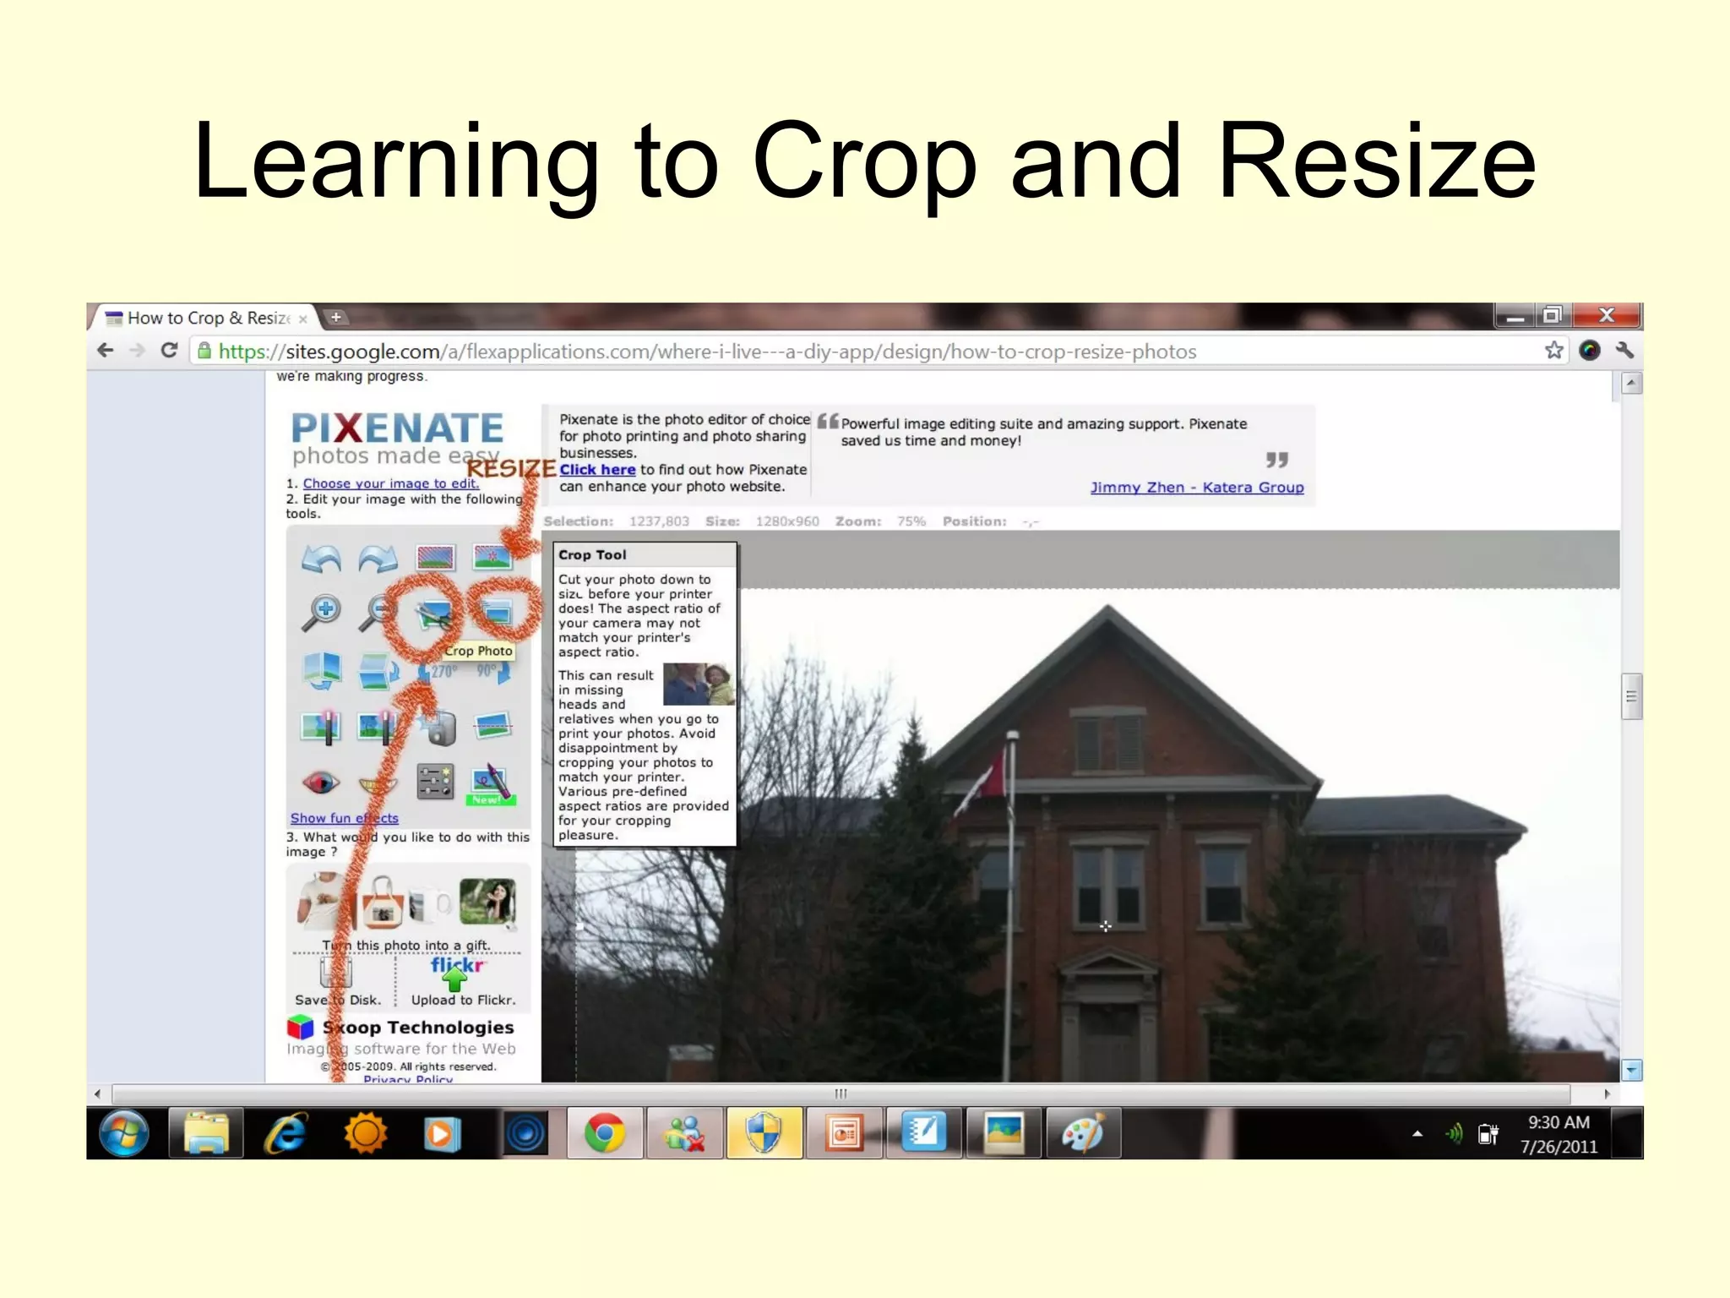The width and height of the screenshot is (1730, 1298).
Task: Open the Windows Start menu
Action: 124,1133
